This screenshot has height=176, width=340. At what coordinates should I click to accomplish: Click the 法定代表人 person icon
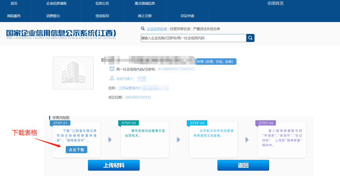[x=112, y=78]
